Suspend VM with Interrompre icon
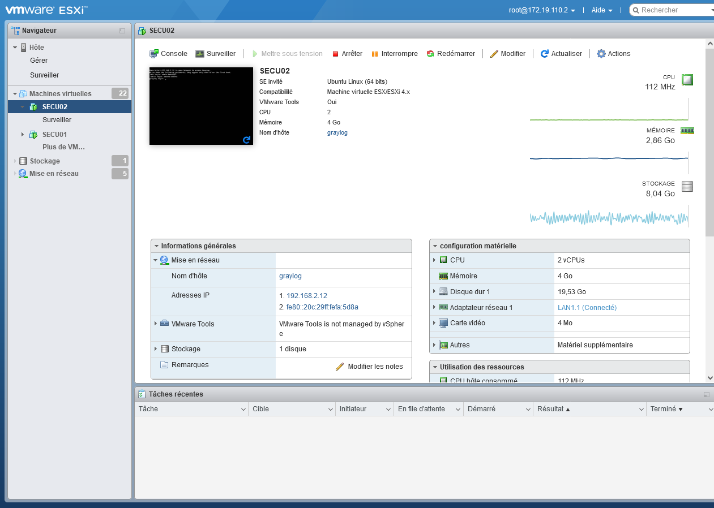Image resolution: width=714 pixels, height=508 pixels. pos(374,54)
